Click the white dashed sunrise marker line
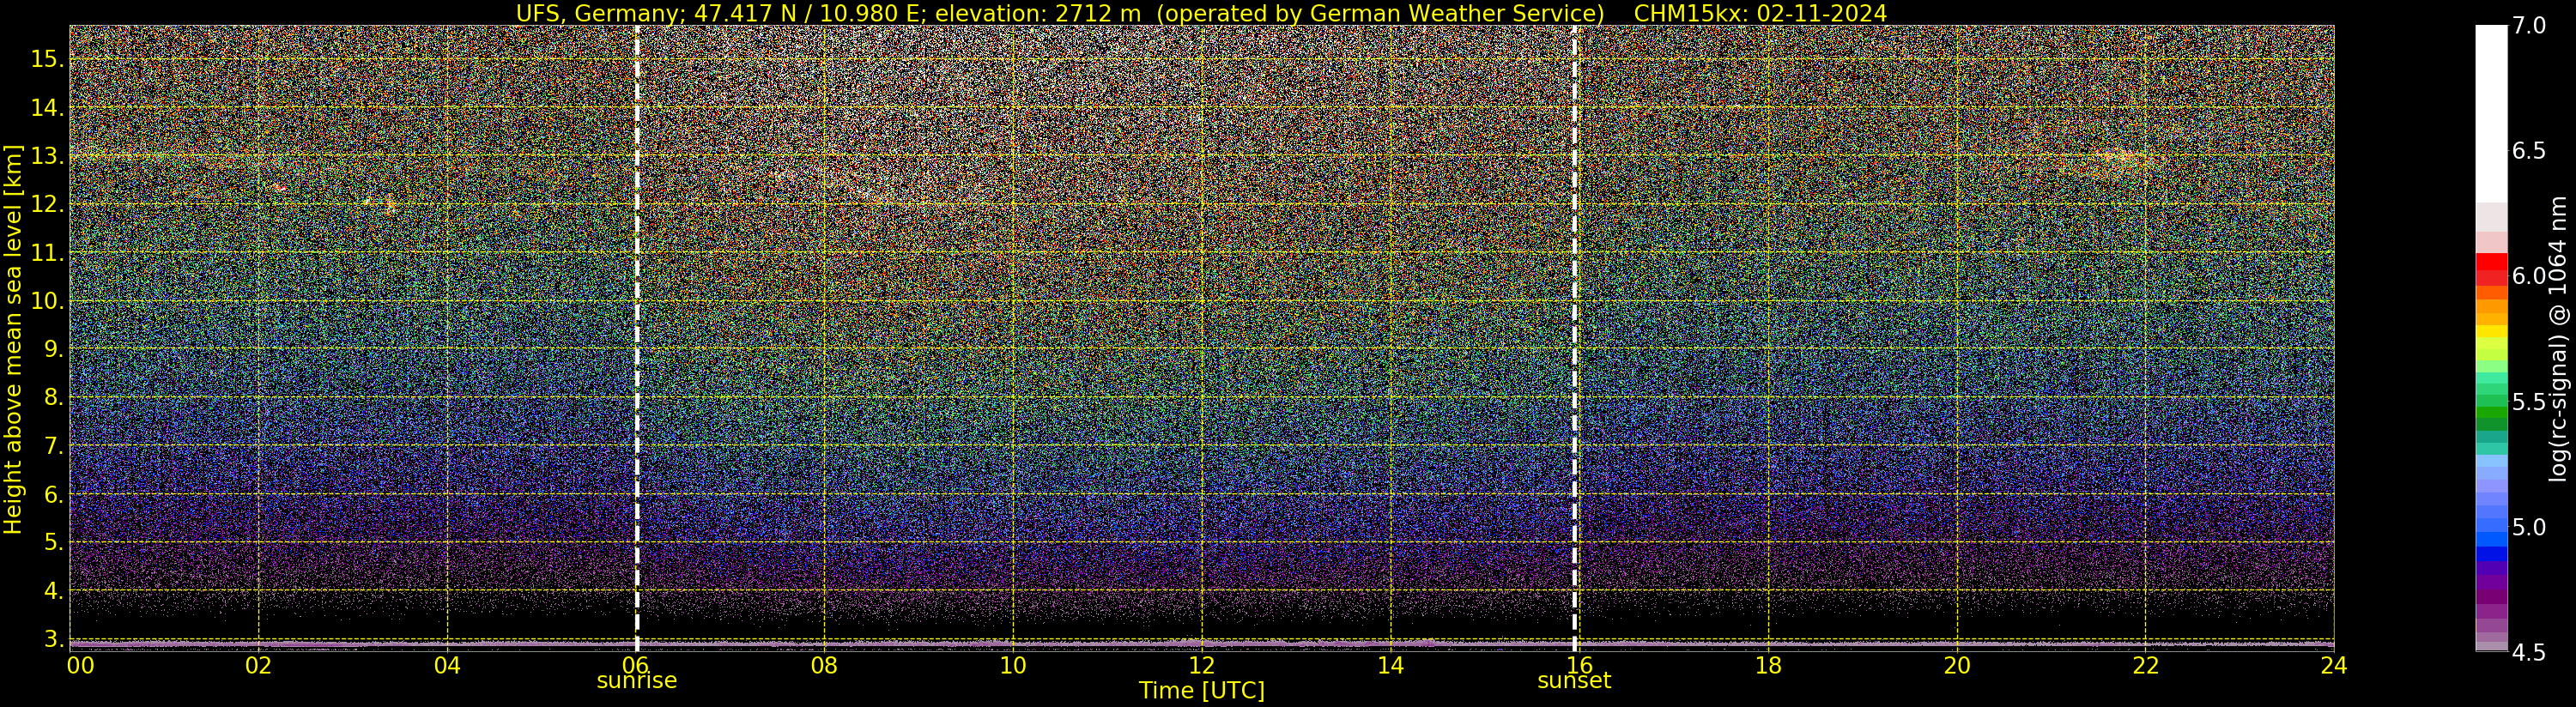Screen dimensions: 2576x707 coord(637,339)
